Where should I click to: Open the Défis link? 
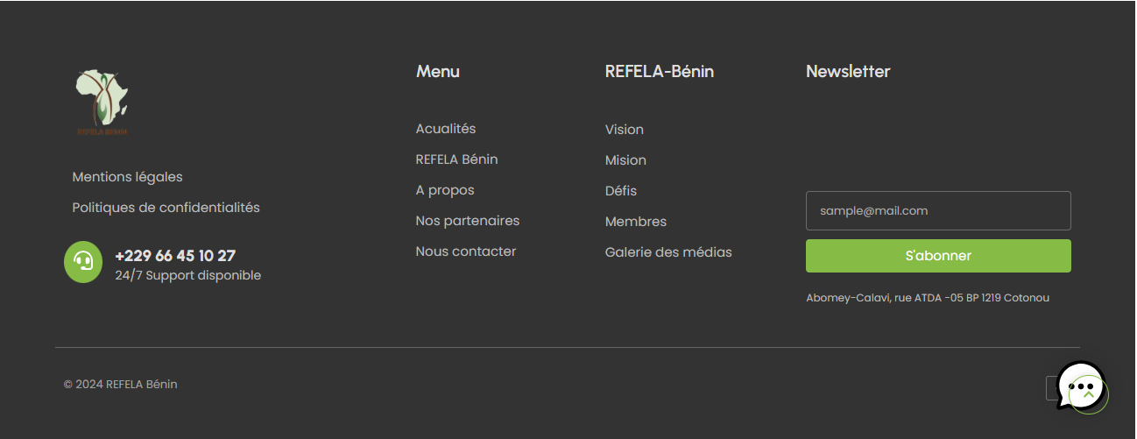[x=620, y=191]
